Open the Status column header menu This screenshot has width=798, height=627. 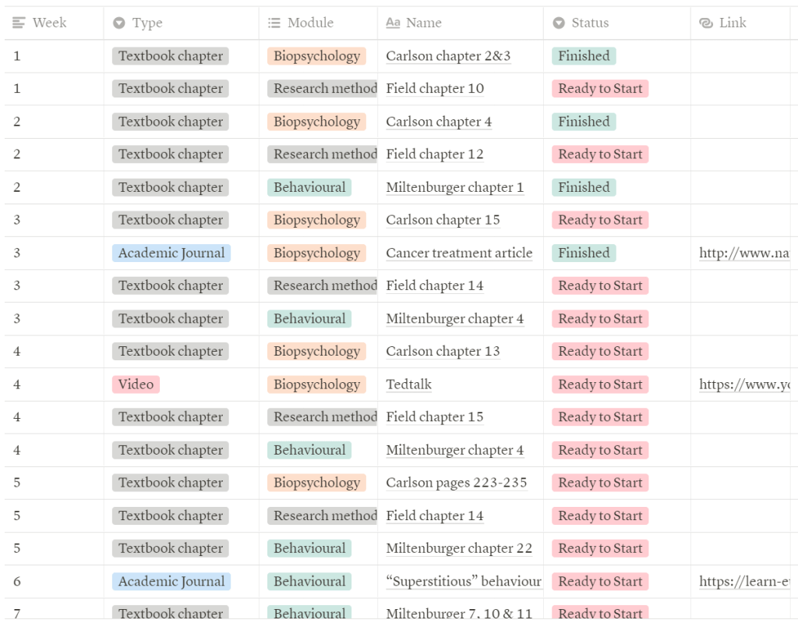(x=590, y=23)
